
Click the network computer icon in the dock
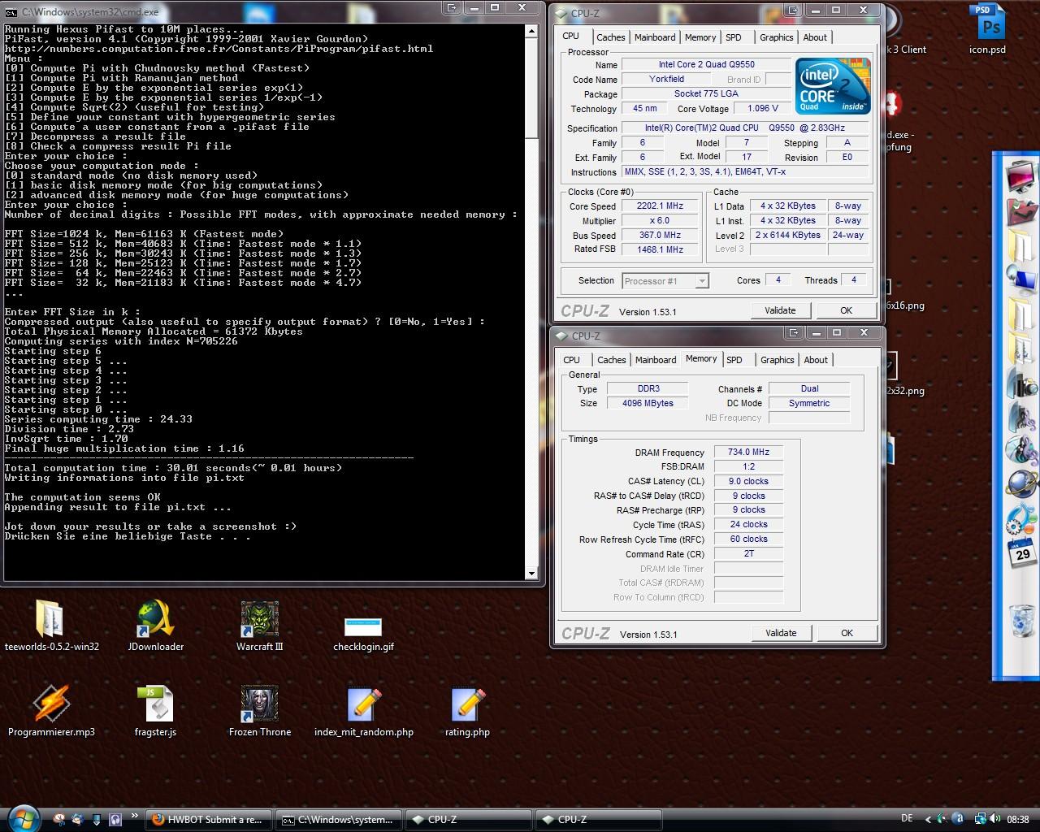pos(1020,279)
